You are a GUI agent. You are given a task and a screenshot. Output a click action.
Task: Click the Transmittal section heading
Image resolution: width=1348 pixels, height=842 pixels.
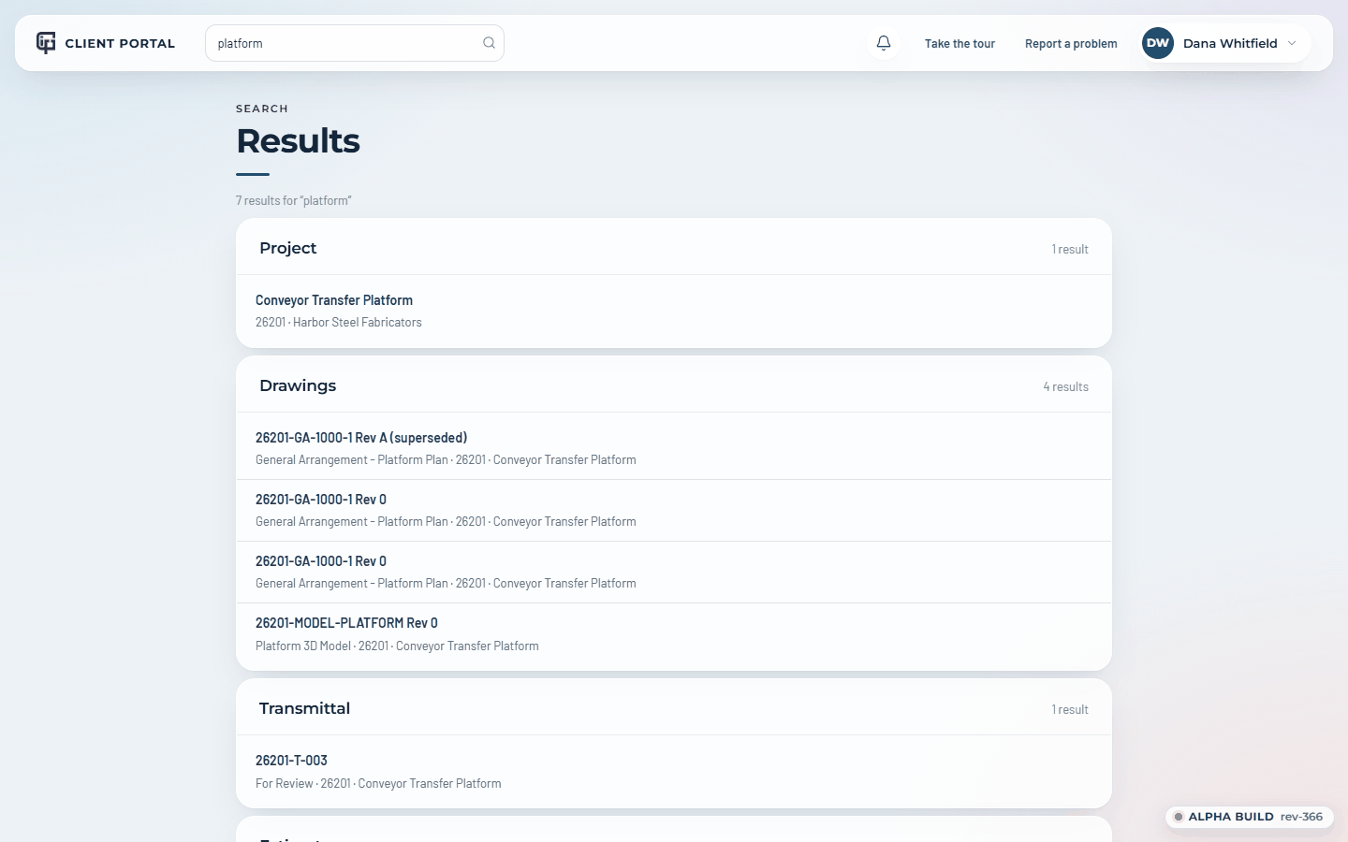[x=304, y=708]
